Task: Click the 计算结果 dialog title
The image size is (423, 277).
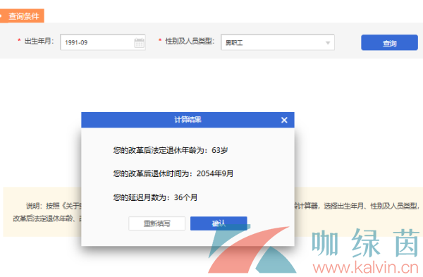Action: pyautogui.click(x=188, y=120)
